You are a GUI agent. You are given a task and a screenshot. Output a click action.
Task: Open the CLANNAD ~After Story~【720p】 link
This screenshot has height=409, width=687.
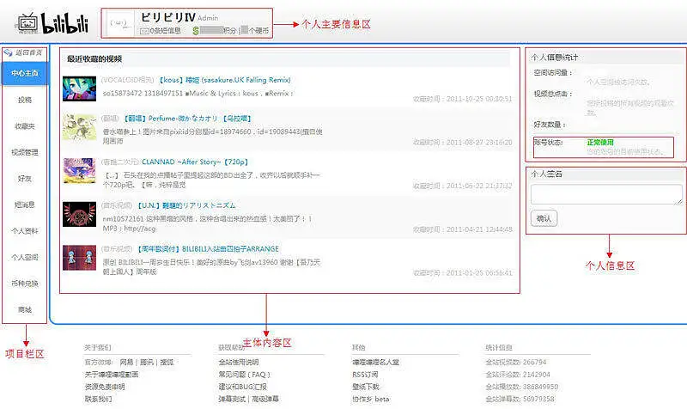[x=196, y=162]
